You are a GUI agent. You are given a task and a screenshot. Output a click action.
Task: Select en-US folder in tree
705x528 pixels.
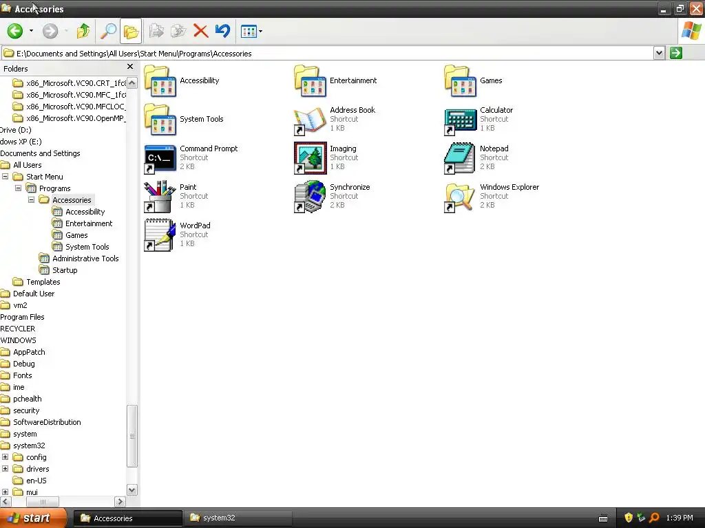coord(36,480)
